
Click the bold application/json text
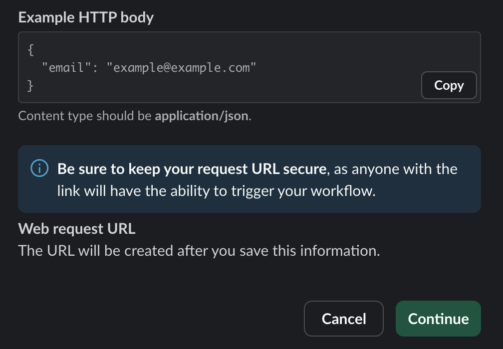(x=202, y=116)
